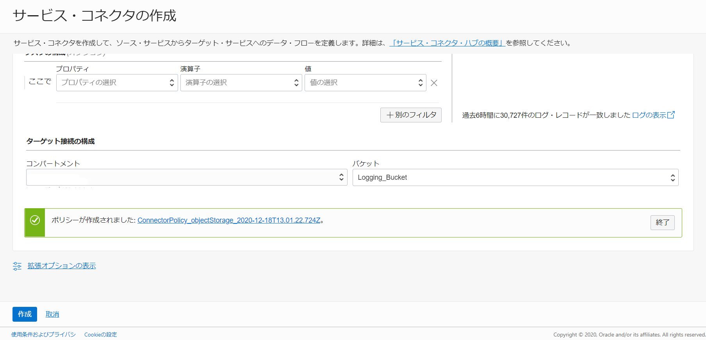
Task: Open the バケット dropdown showing Logging_Bucket
Action: click(x=515, y=177)
